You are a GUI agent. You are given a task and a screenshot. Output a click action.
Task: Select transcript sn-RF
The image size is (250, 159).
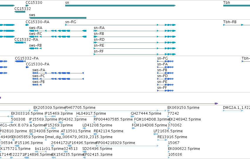(135, 54)
